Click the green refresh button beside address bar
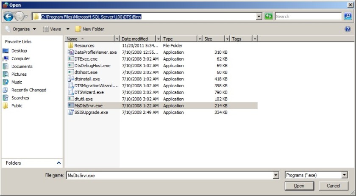Image resolution: width=356 pixels, height=196 pixels. click(x=269, y=17)
